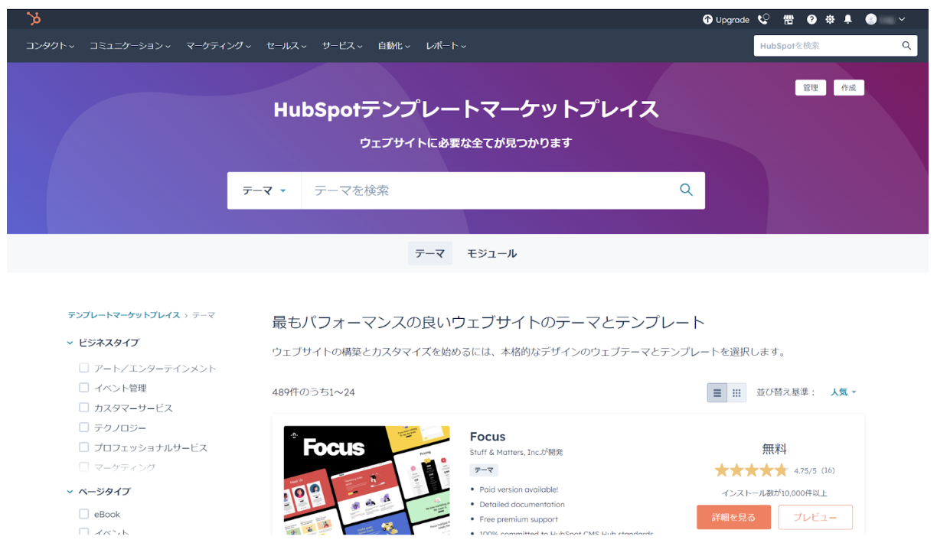Click the テーマ tag on Focus card
Viewport: 937px width, 543px height.
pyautogui.click(x=484, y=470)
